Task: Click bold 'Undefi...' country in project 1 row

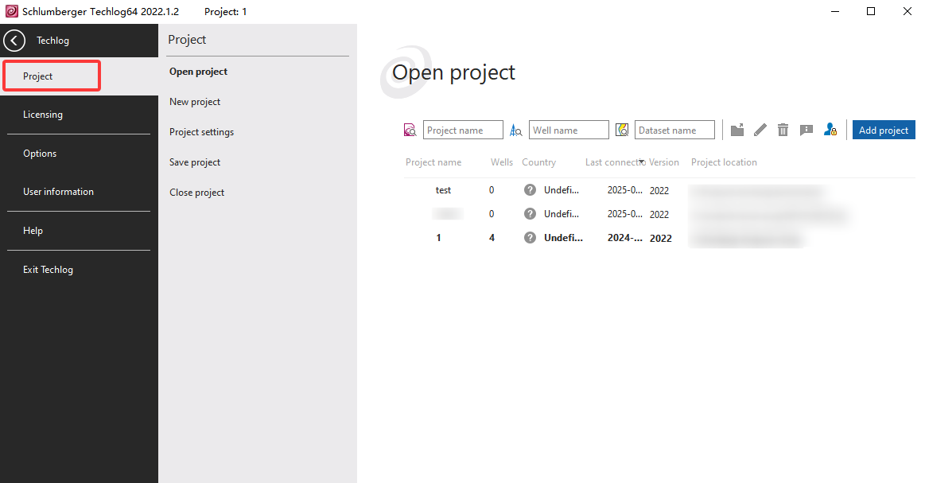Action: [x=563, y=238]
